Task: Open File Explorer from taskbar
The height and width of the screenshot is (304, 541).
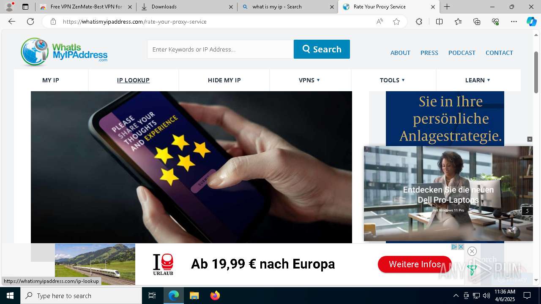Action: click(x=194, y=296)
